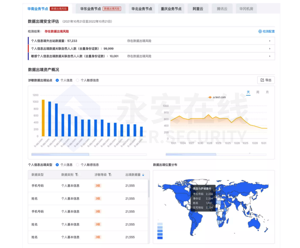This screenshot has height=248, width=300.
Task: Click 美国马萨诸塞州 in the map tooltip
Action: (x=202, y=188)
